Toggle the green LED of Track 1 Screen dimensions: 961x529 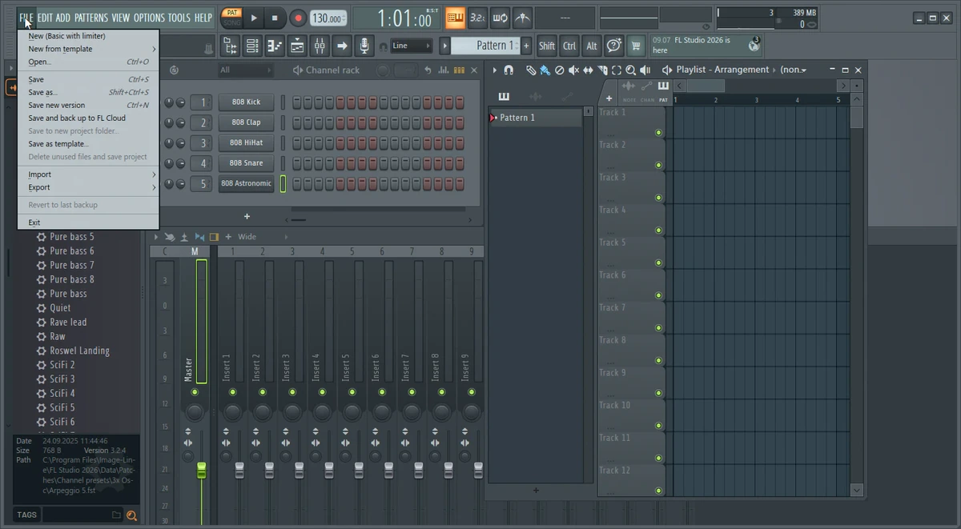[x=659, y=133]
